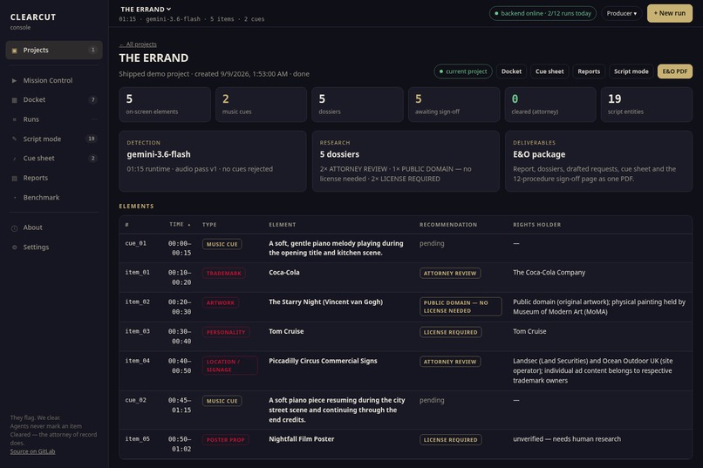This screenshot has width=703, height=468.
Task: Click the + New run button
Action: point(669,13)
